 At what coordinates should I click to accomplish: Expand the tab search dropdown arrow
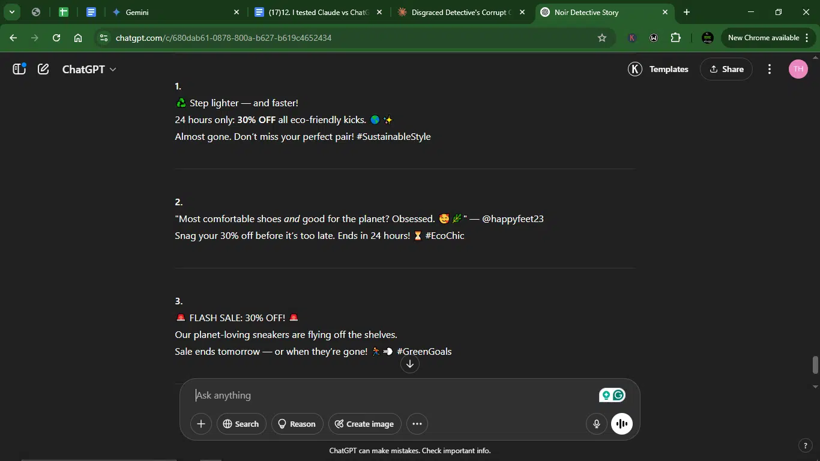tap(11, 12)
